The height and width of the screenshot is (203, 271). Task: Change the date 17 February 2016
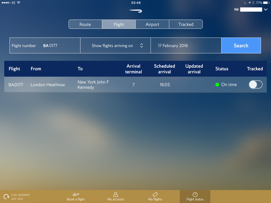pyautogui.click(x=186, y=45)
